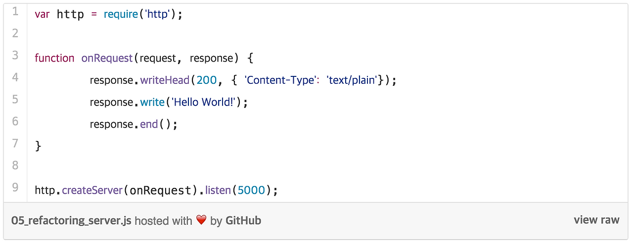Open the 05_refactoring_server.js file link

[x=71, y=220]
